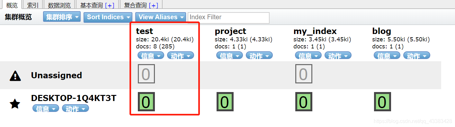Expand the View Aliases dropdown
Image resolution: width=455 pixels, height=127 pixels.
point(161,17)
